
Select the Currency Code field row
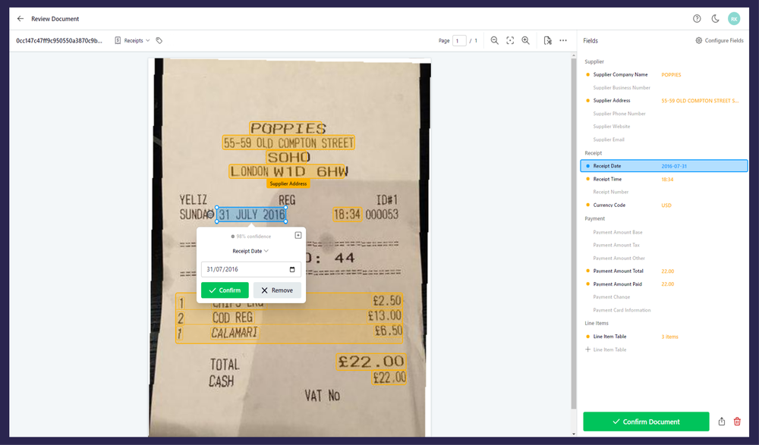click(664, 205)
